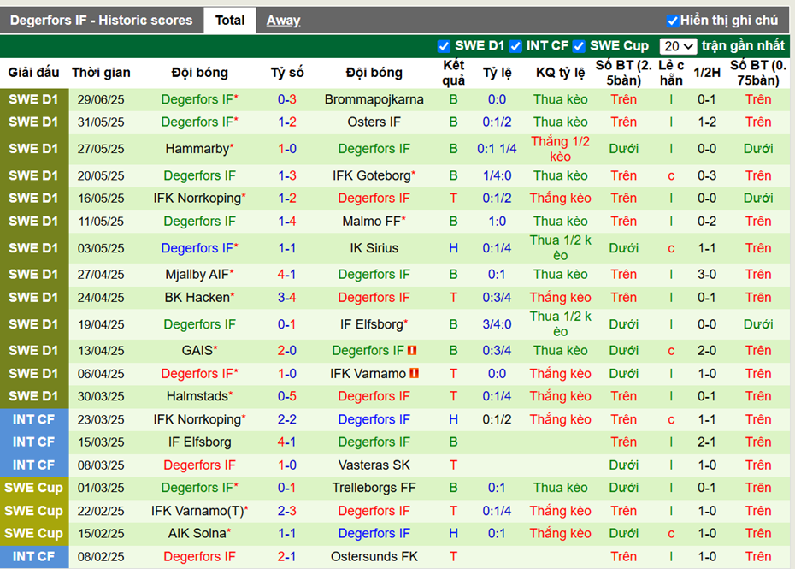795x569 pixels.
Task: Toggle the INT CF checkbox
Action: 515,46
